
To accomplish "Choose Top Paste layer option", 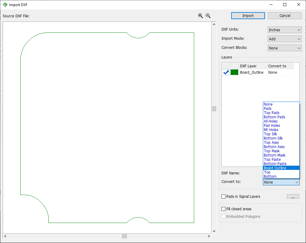I will pos(281,160).
